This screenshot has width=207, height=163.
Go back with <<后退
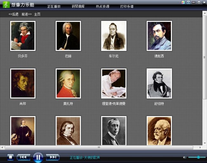tap(13, 14)
